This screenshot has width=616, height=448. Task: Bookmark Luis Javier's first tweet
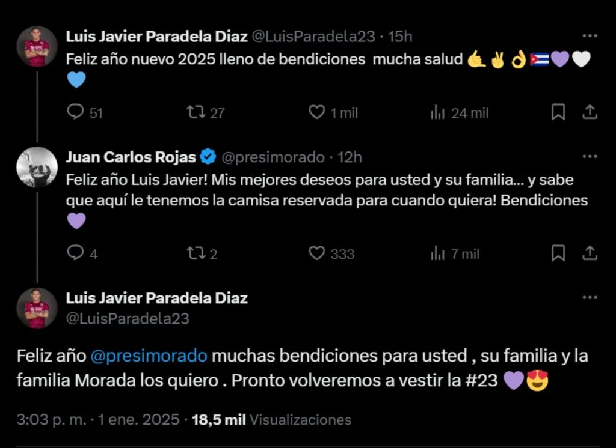point(558,112)
